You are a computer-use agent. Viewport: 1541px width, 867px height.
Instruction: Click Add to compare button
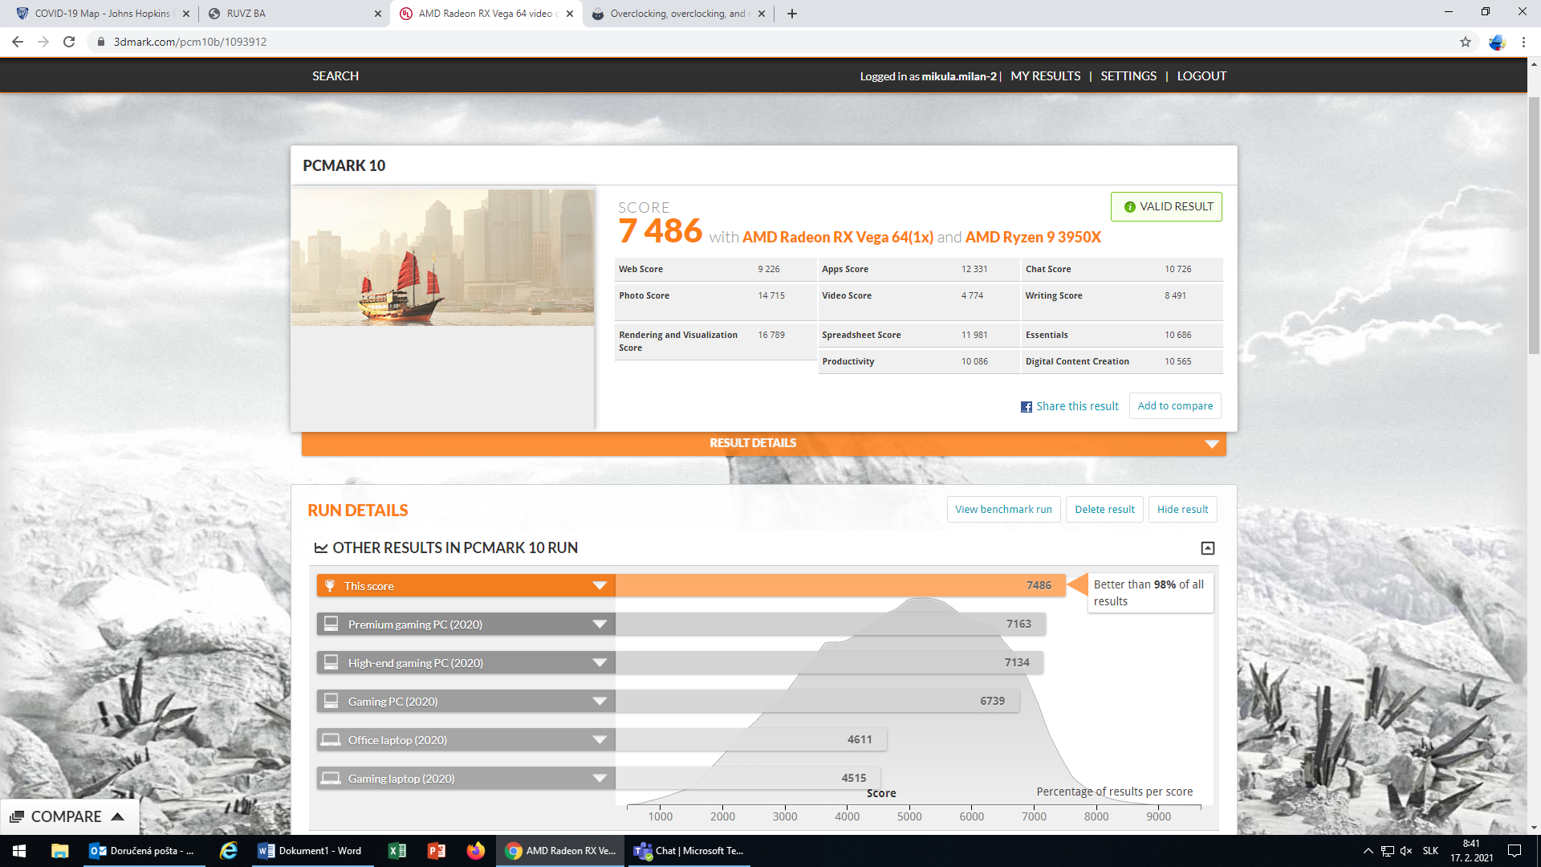pos(1175,405)
